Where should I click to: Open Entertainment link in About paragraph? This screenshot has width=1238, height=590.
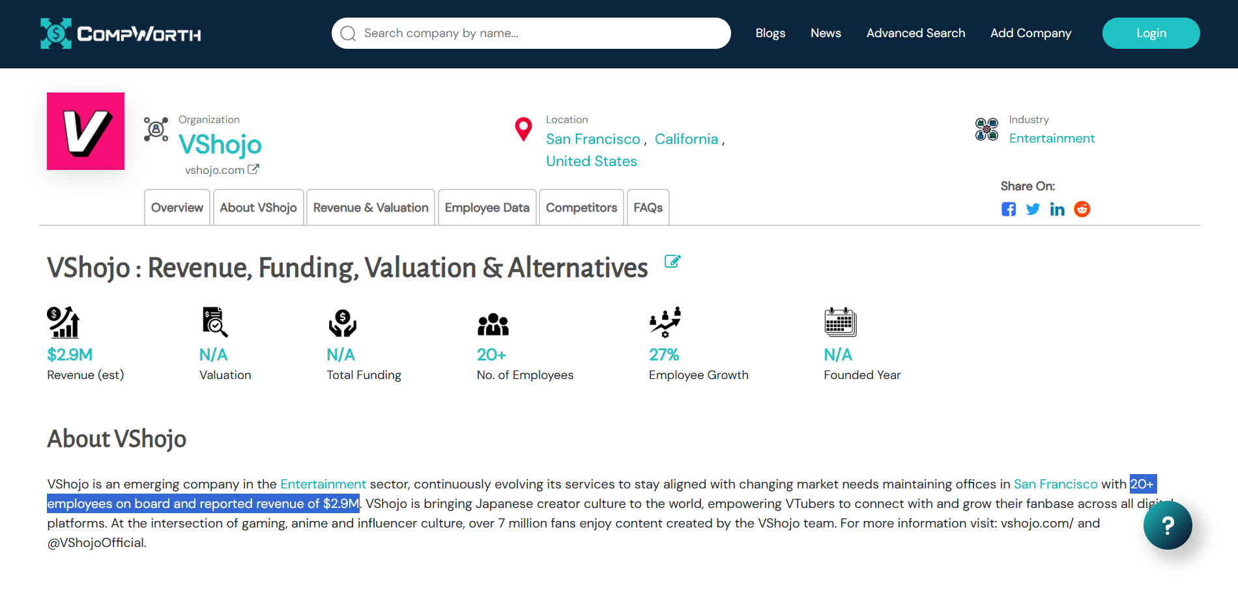pyautogui.click(x=323, y=484)
